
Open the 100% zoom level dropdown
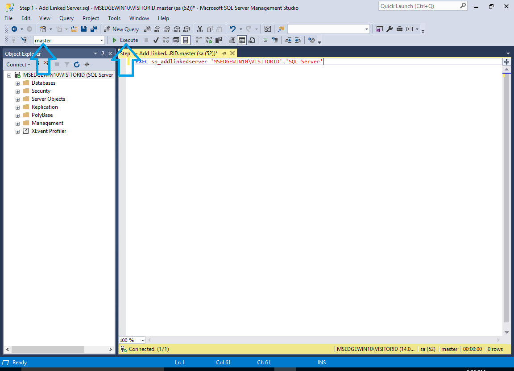pos(142,340)
